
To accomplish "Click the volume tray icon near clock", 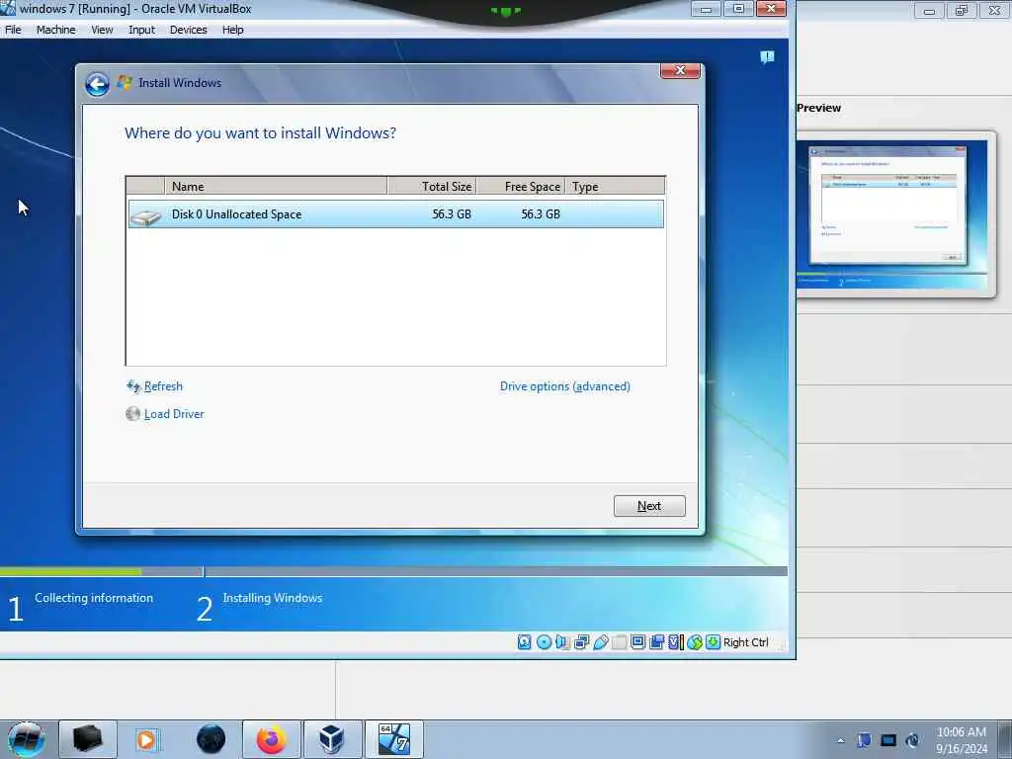I will (x=912, y=740).
